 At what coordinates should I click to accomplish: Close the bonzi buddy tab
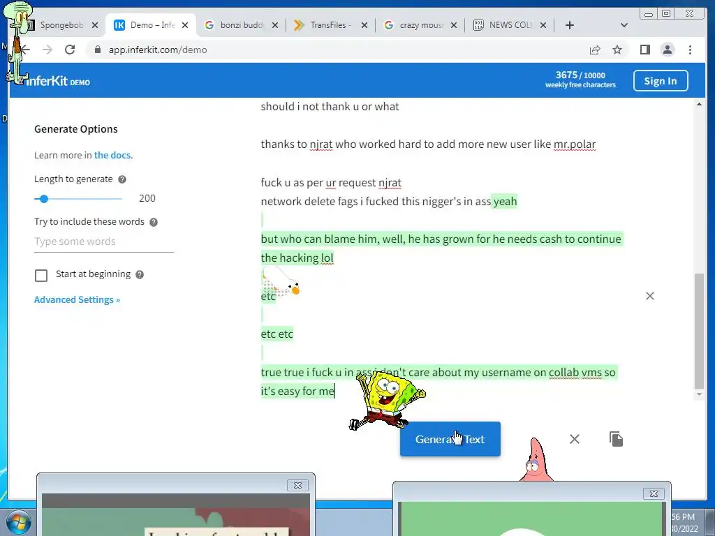click(x=275, y=25)
